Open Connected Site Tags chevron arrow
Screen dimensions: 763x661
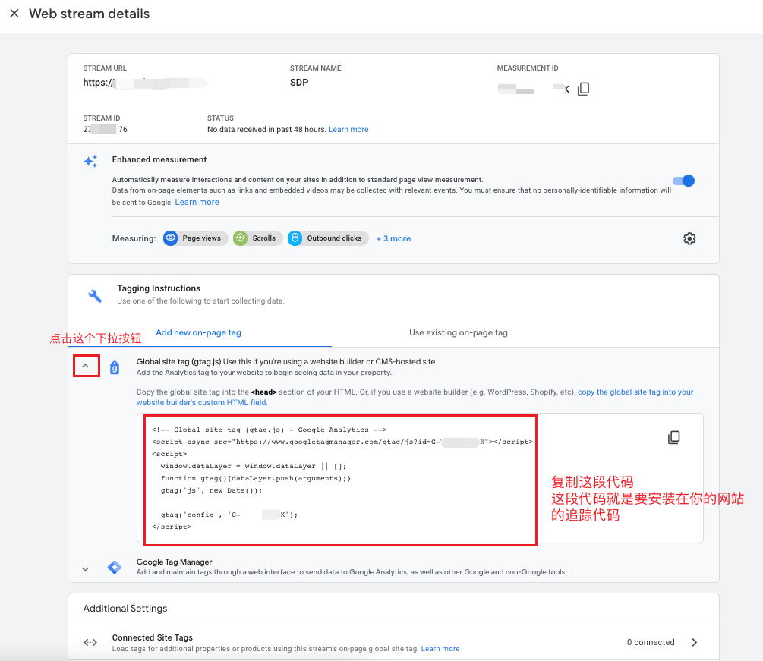[x=695, y=643]
